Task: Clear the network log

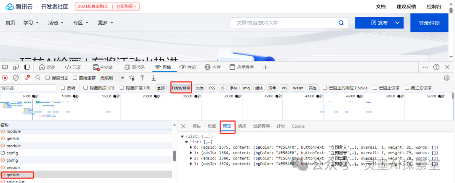Action: tap(16, 78)
